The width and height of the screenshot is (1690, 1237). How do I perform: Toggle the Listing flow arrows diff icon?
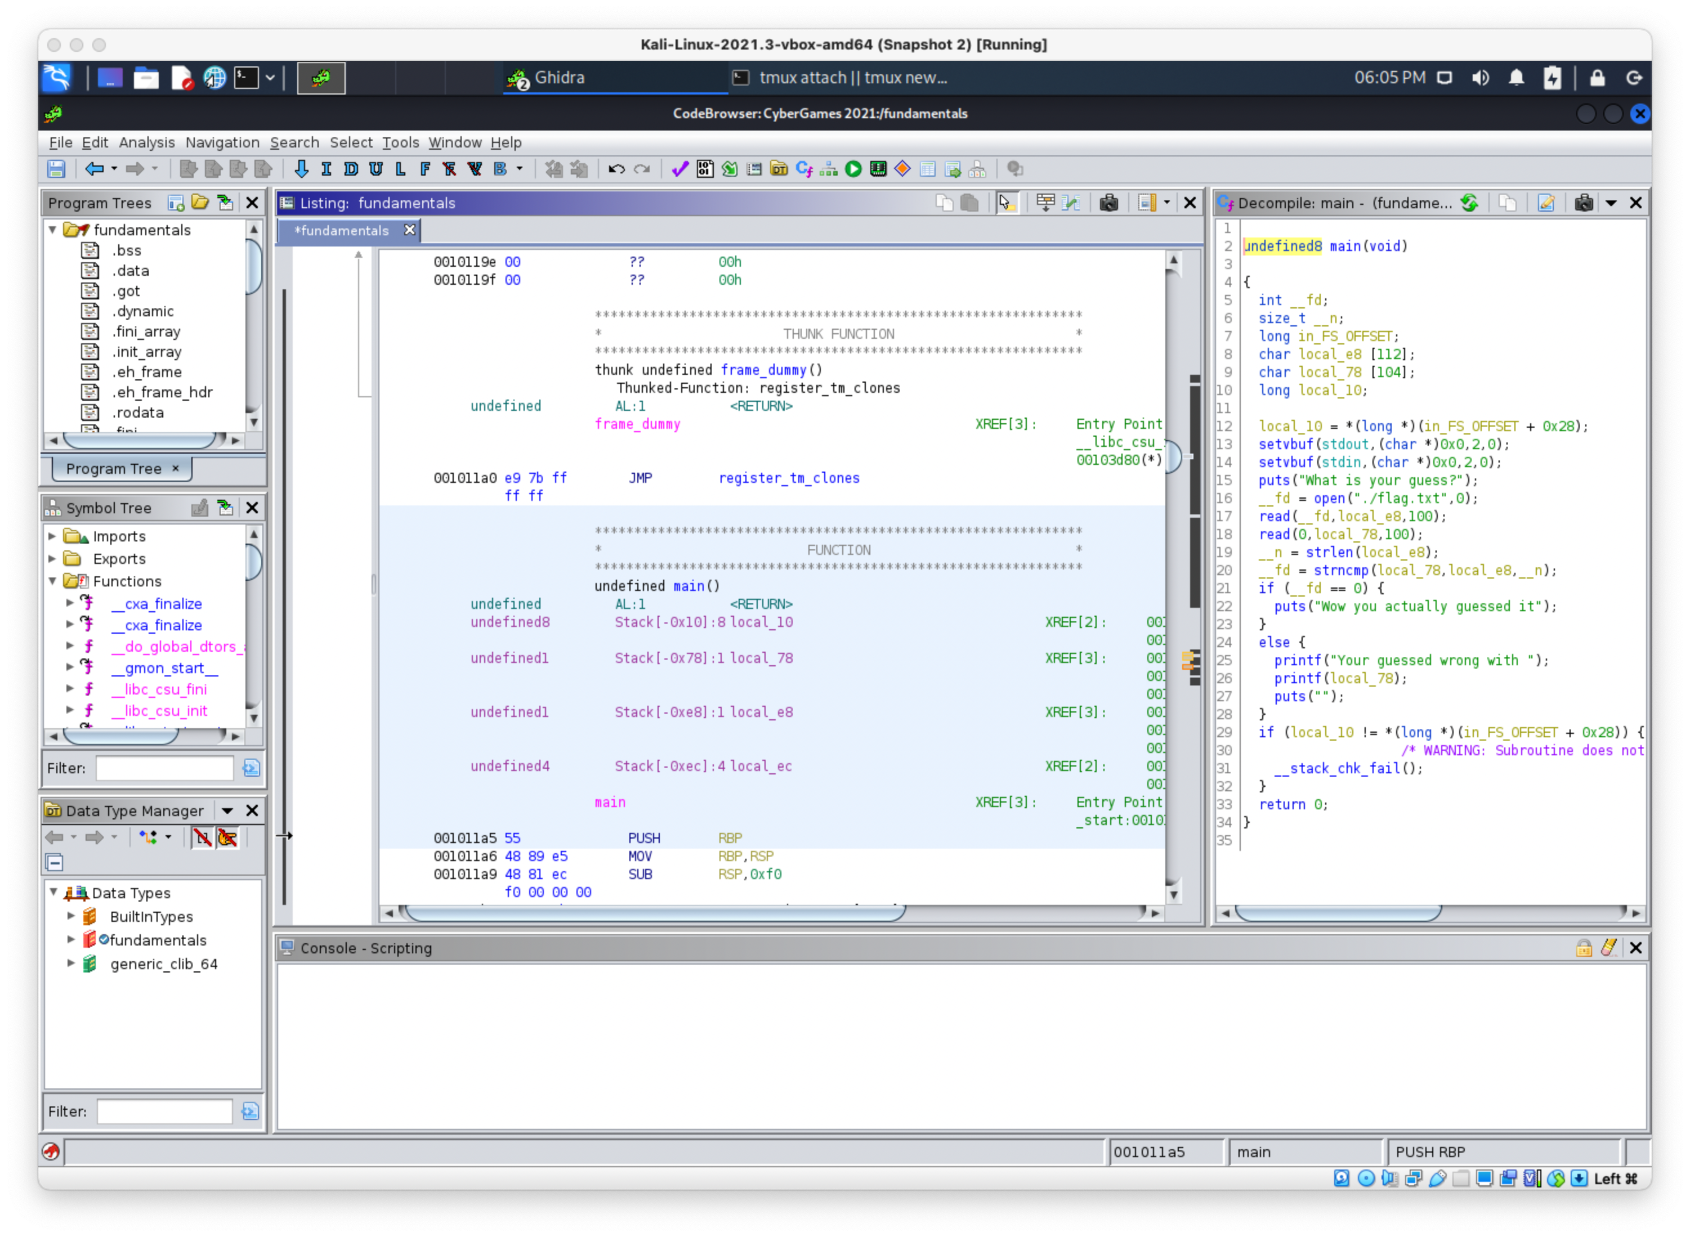tap(1071, 203)
